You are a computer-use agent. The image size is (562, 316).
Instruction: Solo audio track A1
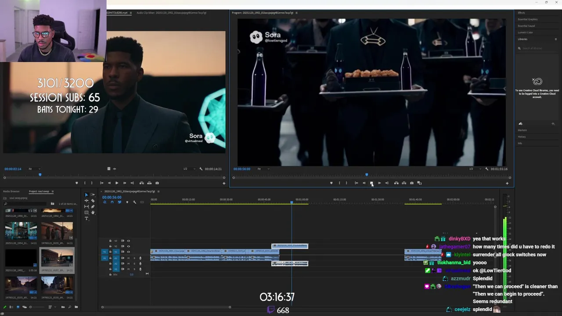coord(134,258)
